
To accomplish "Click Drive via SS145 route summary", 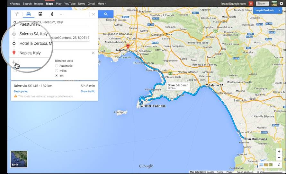I will [x=33, y=86].
